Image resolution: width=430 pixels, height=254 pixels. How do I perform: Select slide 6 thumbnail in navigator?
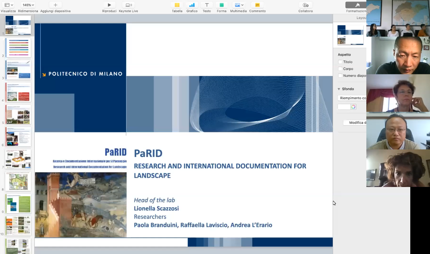18,137
